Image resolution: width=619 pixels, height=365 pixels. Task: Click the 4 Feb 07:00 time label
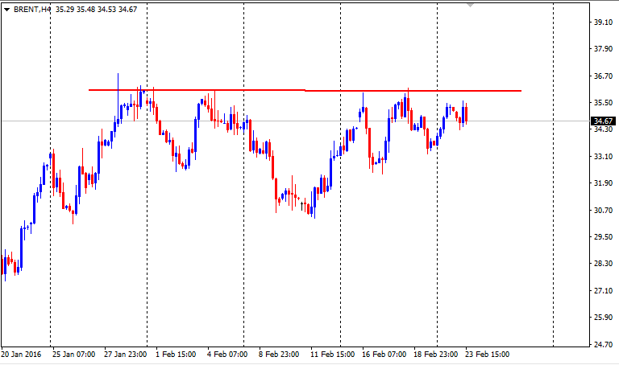(x=227, y=355)
